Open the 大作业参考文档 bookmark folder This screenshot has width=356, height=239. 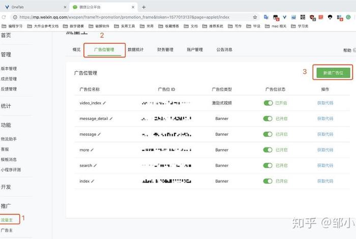[43, 26]
